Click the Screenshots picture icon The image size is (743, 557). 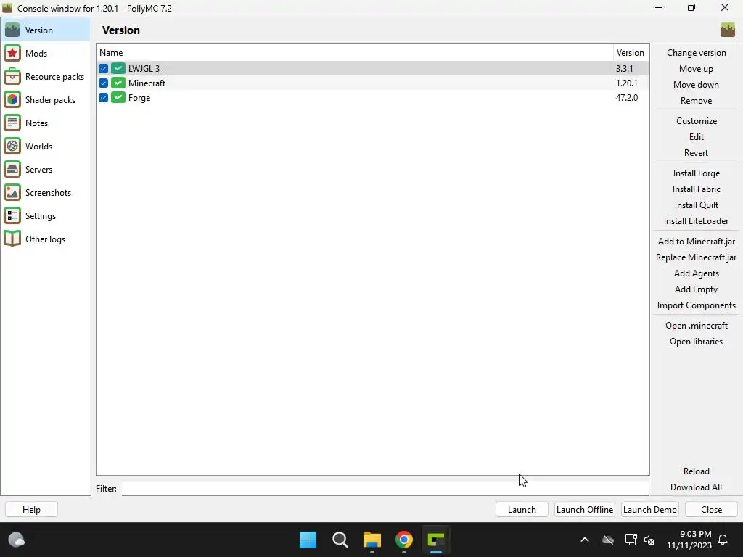12,192
